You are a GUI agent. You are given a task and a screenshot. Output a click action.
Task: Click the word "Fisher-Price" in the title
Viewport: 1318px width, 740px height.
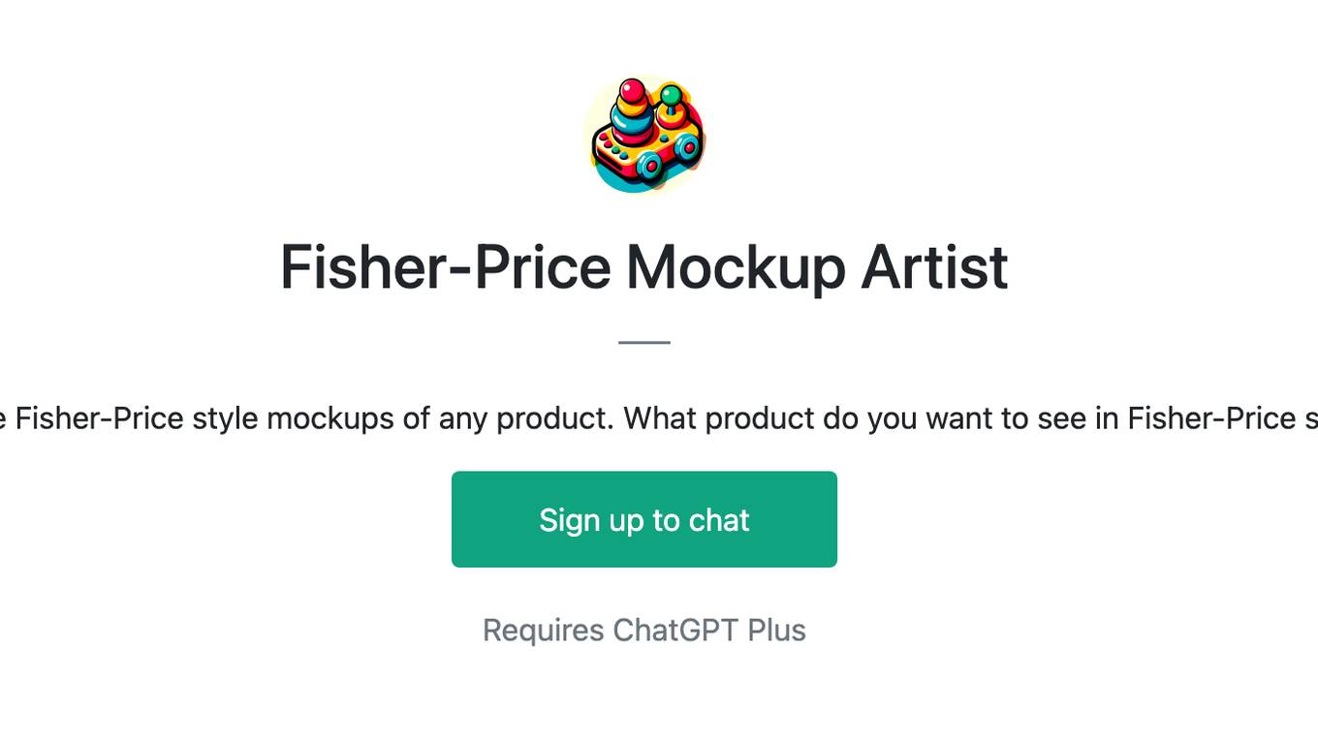445,267
